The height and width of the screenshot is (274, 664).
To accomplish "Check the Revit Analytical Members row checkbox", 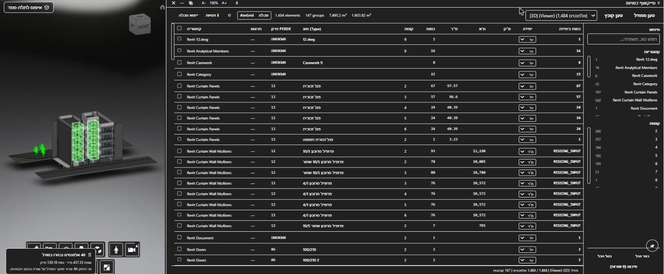I will coord(180,51).
